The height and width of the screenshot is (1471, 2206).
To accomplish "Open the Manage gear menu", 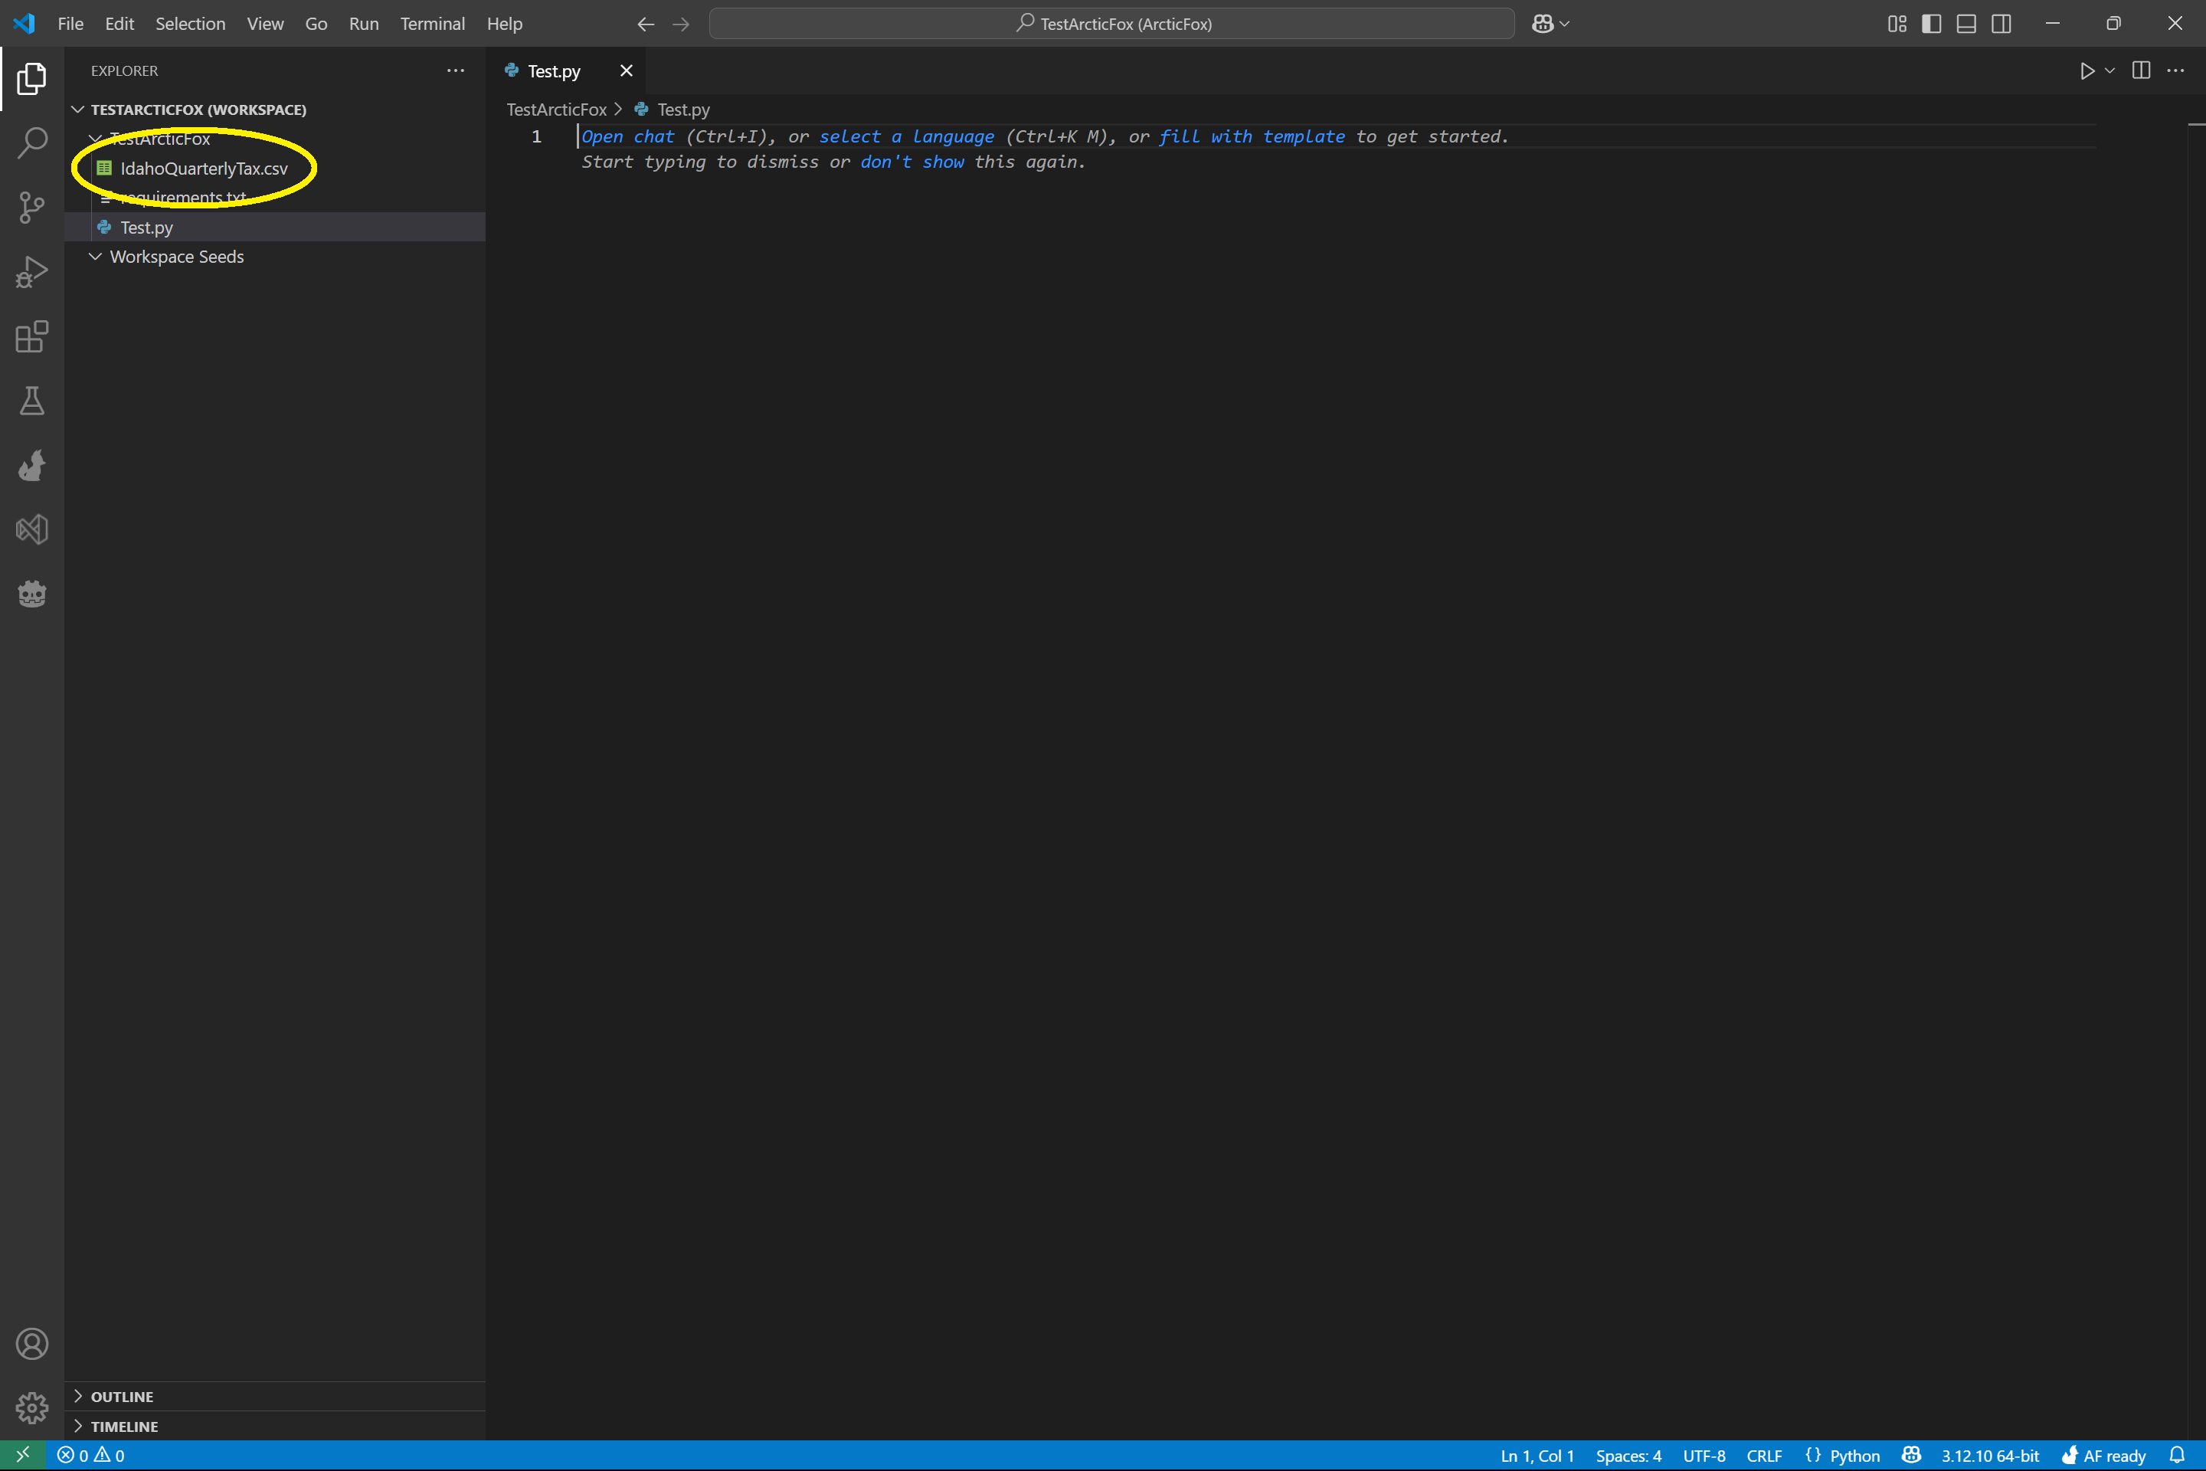I will tap(32, 1407).
